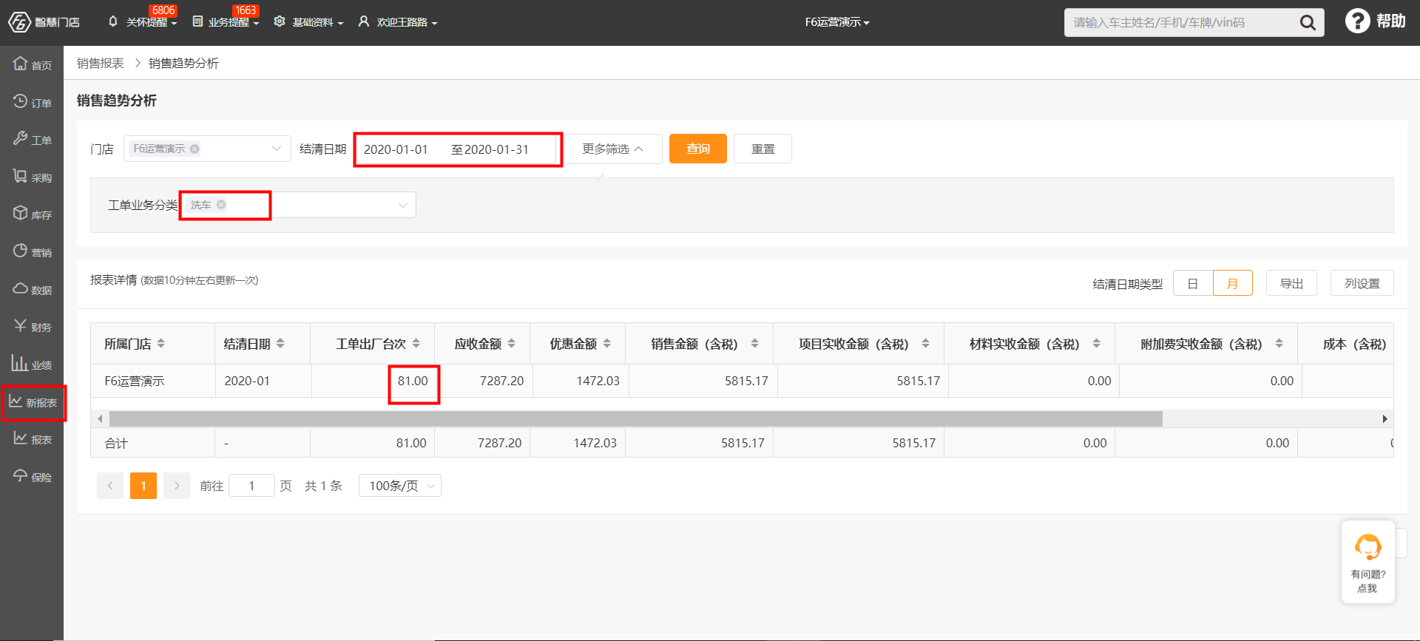Sort by 附加费实收金额 (含税) column

pyautogui.click(x=1279, y=344)
